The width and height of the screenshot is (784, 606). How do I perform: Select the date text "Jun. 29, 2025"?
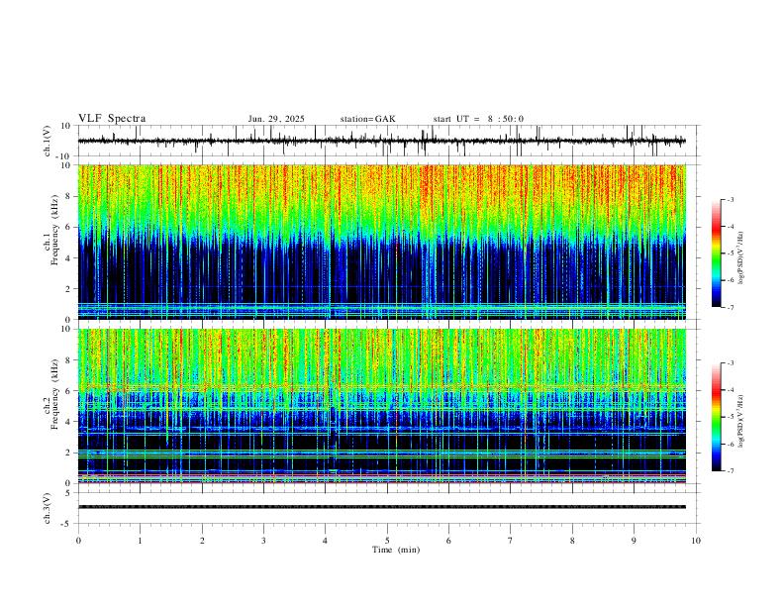click(276, 119)
